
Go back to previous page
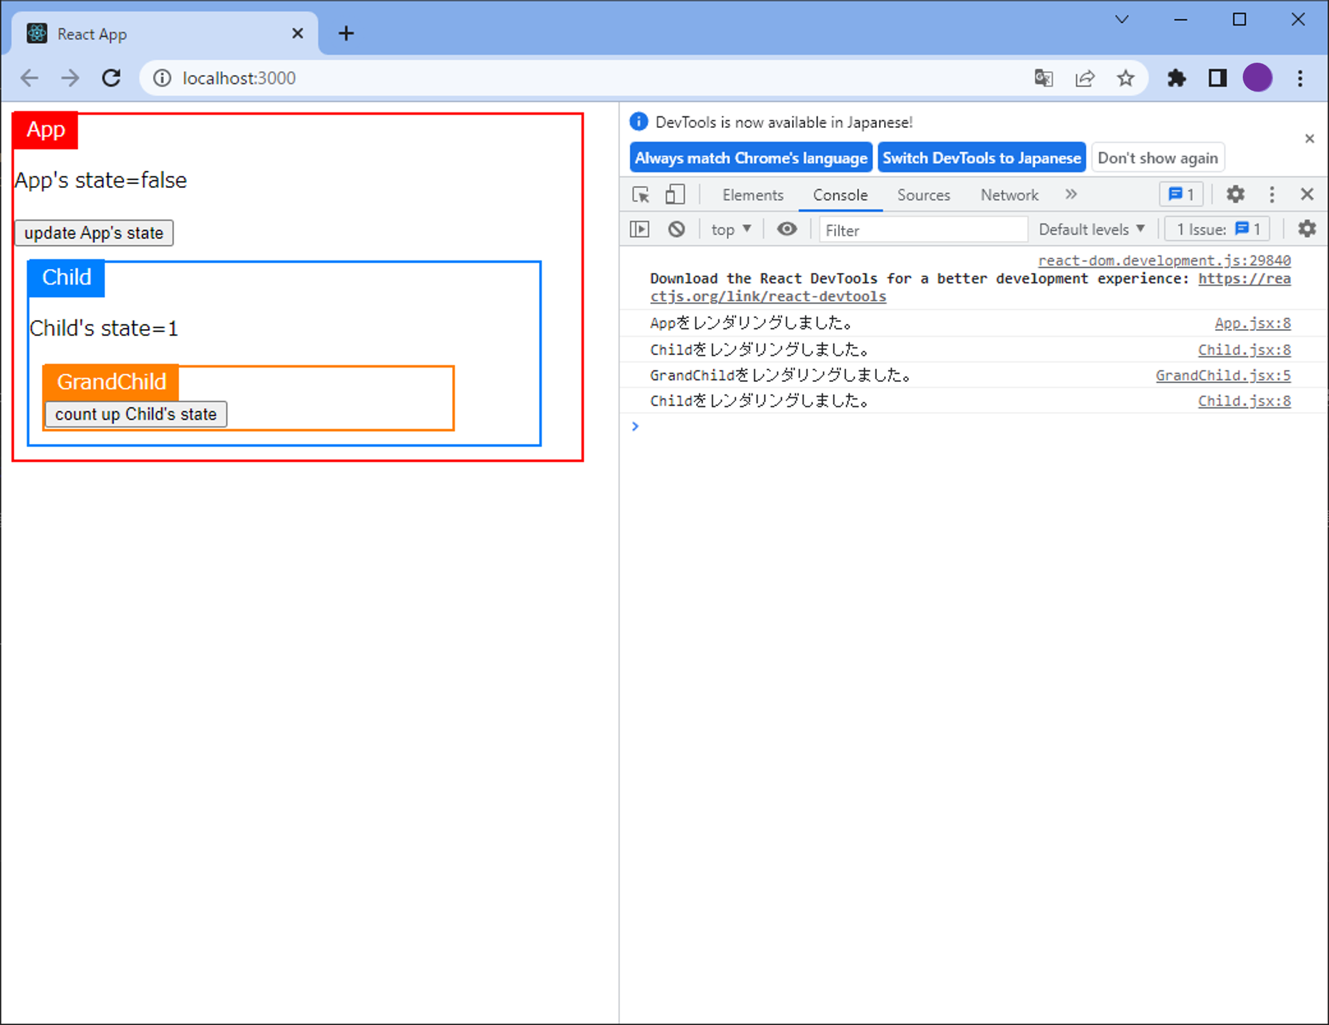click(x=29, y=78)
